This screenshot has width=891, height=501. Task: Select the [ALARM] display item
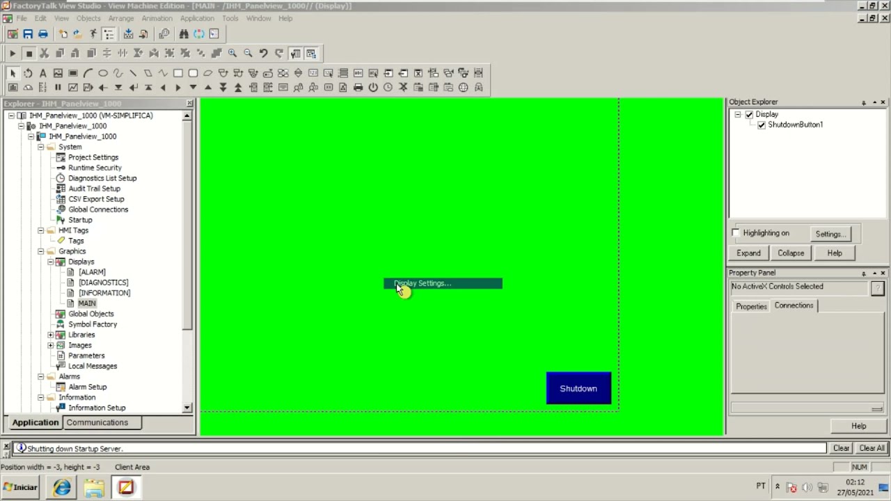(x=92, y=272)
